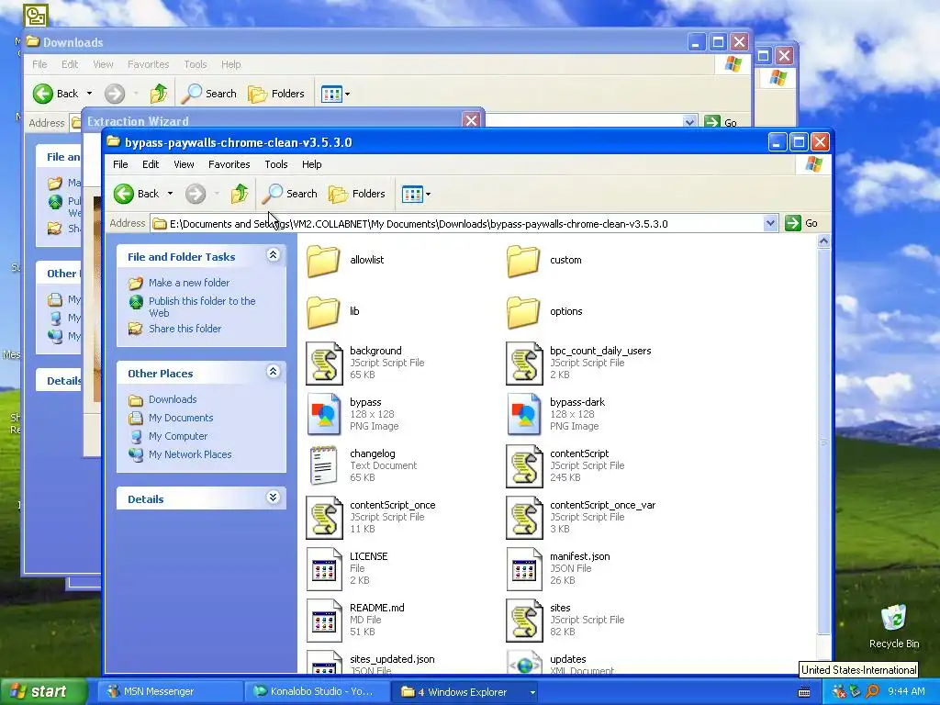Click the green Go arrow in bypass-paywalls window
Image resolution: width=940 pixels, height=705 pixels.
click(793, 223)
